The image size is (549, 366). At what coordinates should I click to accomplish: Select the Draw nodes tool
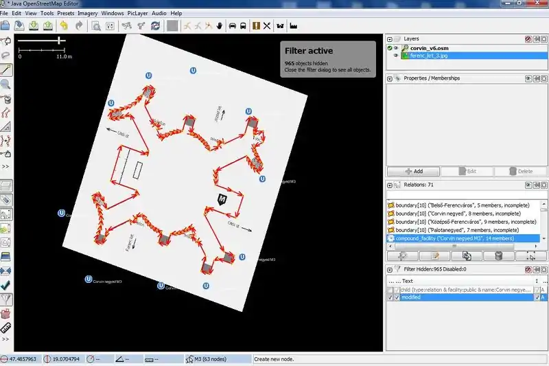(x=6, y=69)
